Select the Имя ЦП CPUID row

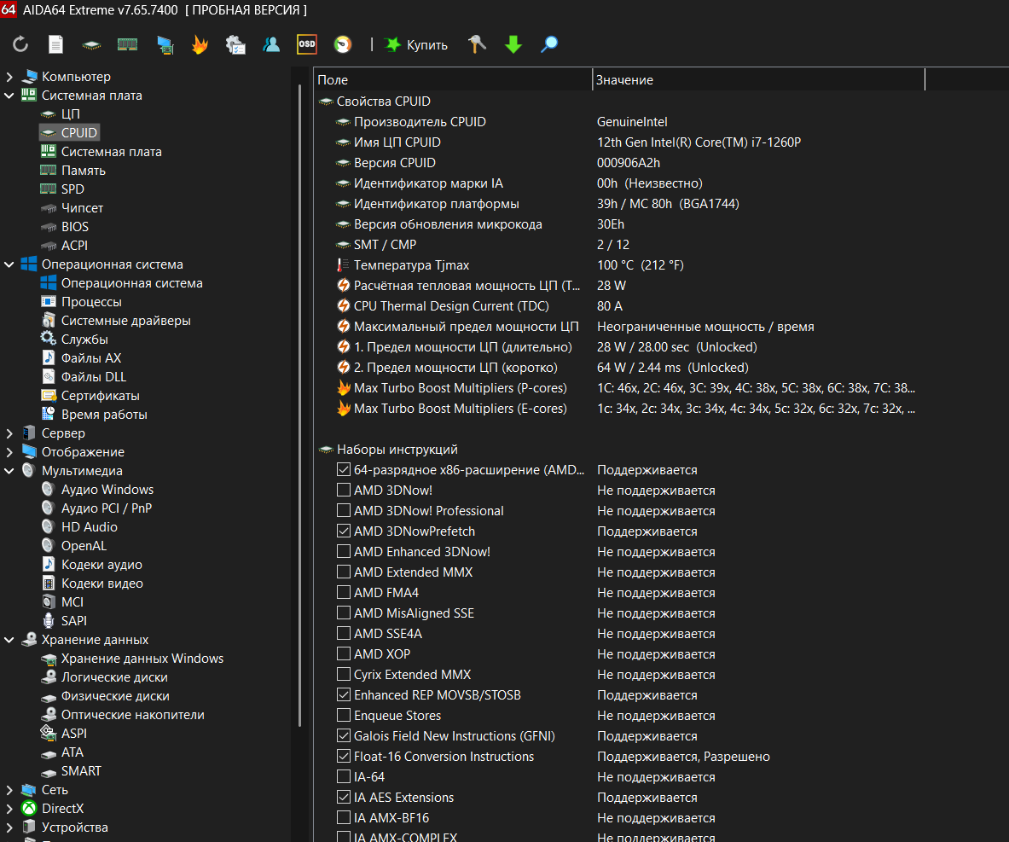click(619, 142)
